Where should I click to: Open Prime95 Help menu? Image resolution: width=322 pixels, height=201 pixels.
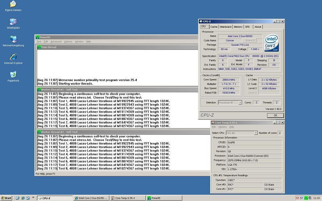pos(88,41)
